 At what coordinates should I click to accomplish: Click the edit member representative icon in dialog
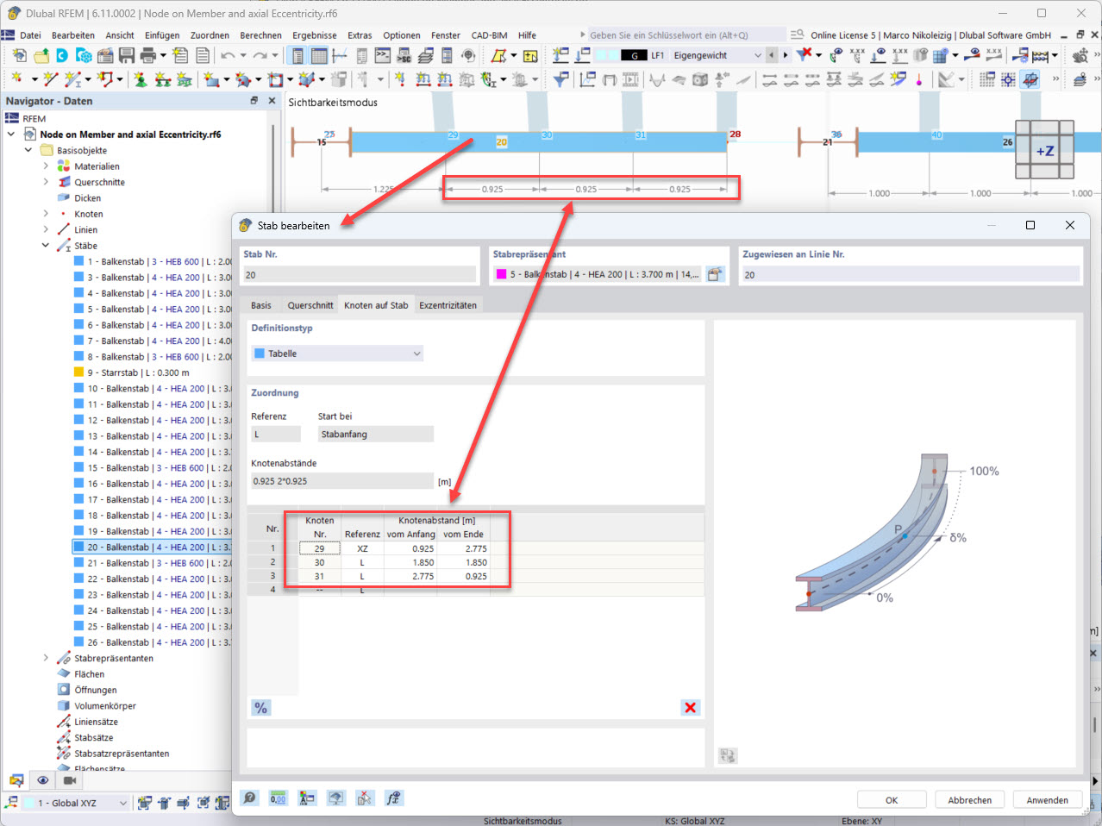pyautogui.click(x=715, y=274)
